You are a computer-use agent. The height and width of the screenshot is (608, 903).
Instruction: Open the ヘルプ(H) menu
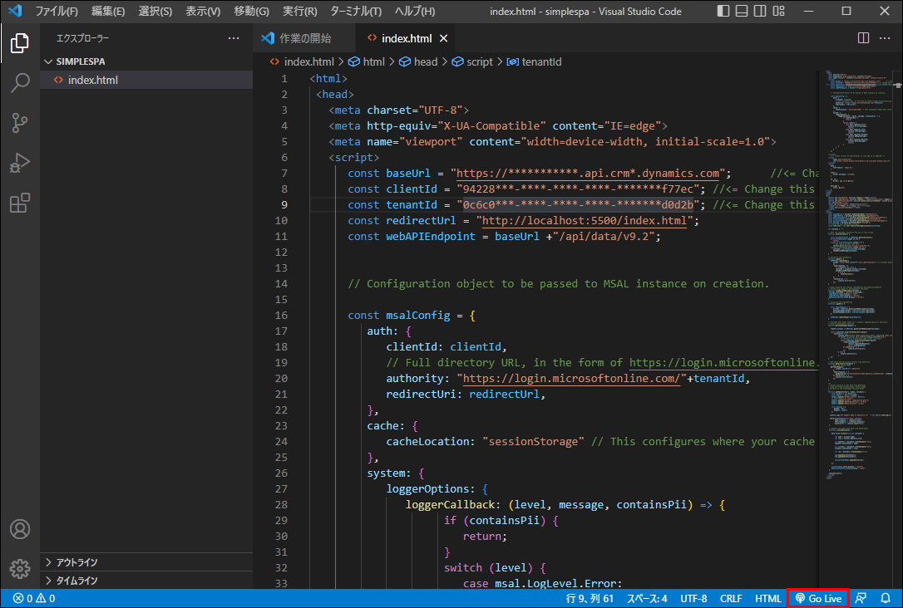(x=415, y=11)
